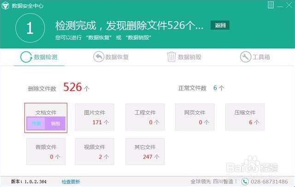Open the 音频文件 0 个 card
The width and height of the screenshot is (295, 187).
(46, 152)
